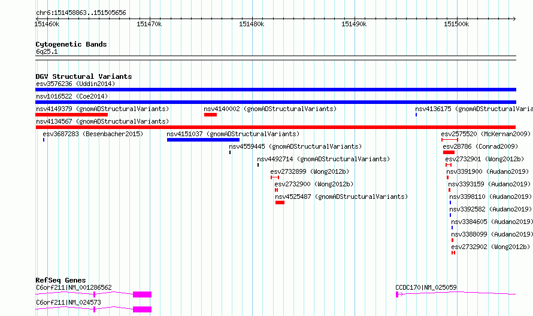The height and width of the screenshot is (316, 533).
Task: Click the nsv4559445 gnomAD variant label
Action: pos(295,146)
